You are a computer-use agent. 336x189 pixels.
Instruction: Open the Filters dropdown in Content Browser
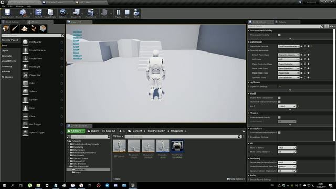pos(118,136)
